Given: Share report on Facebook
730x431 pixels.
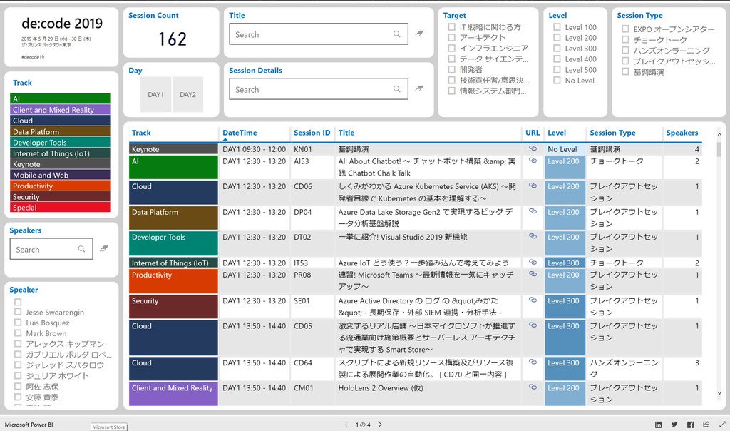Looking at the screenshot, I should [692, 424].
